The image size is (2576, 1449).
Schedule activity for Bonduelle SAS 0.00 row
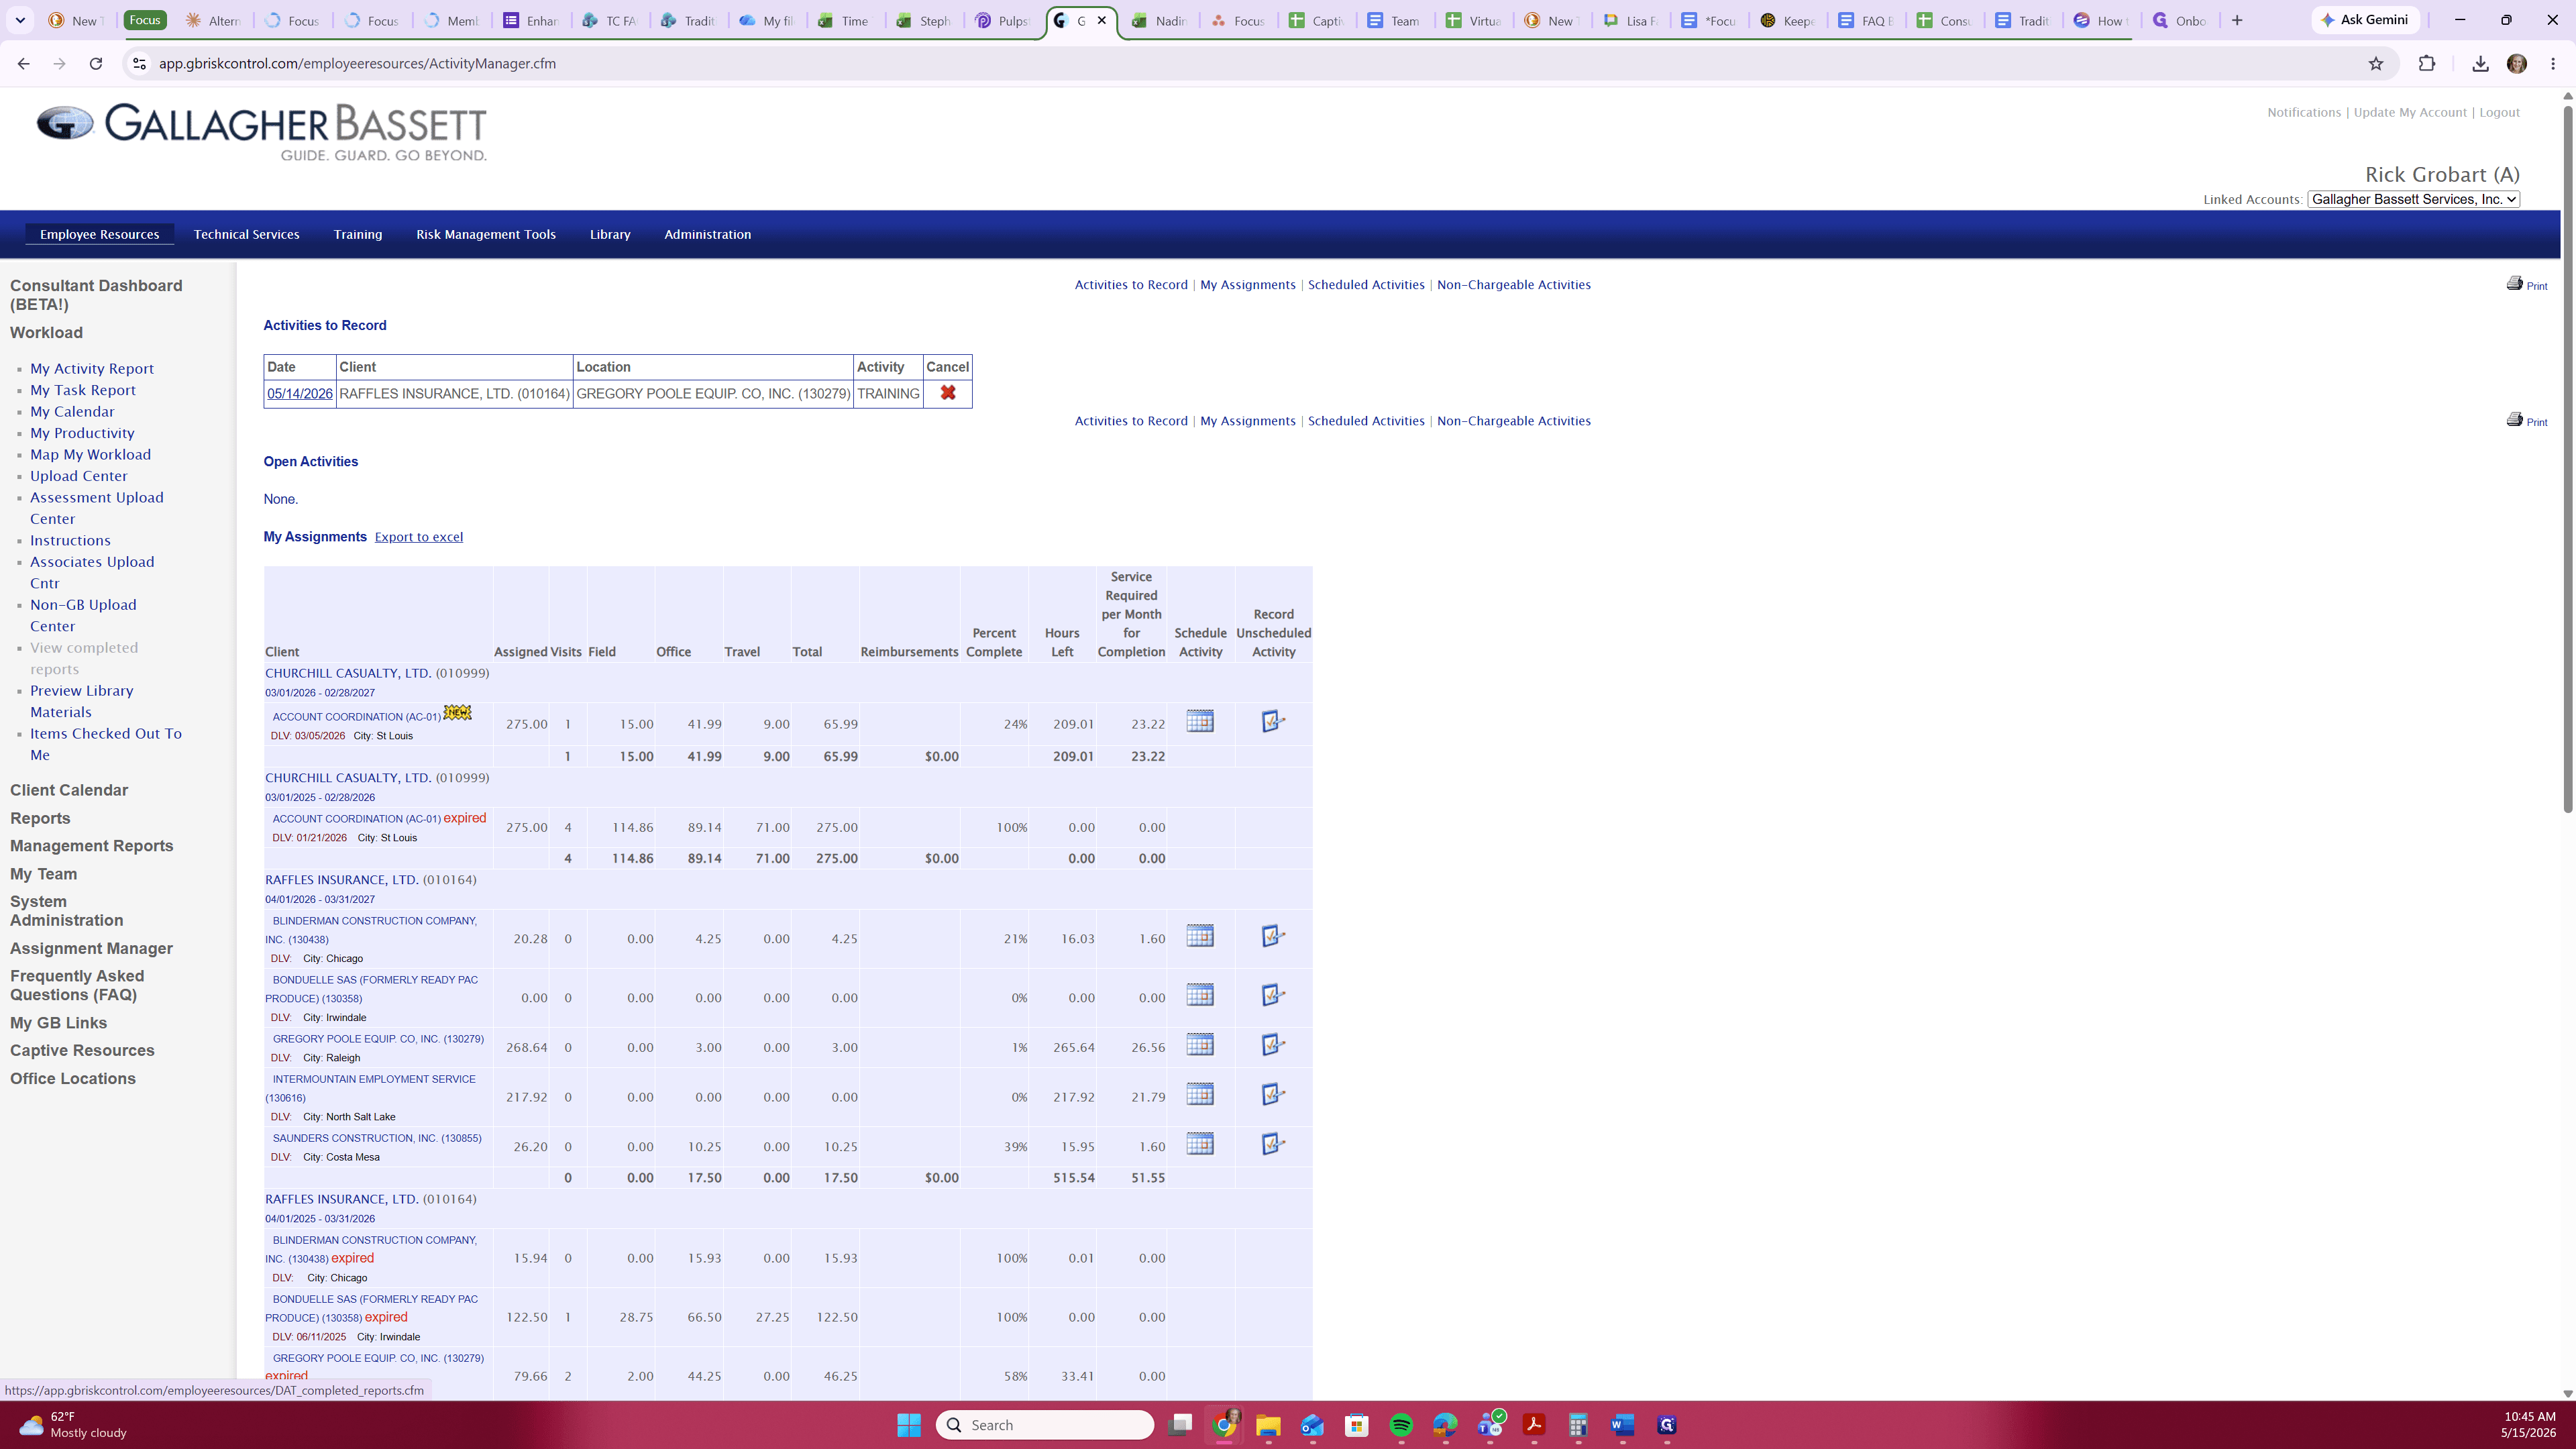coord(1200,995)
